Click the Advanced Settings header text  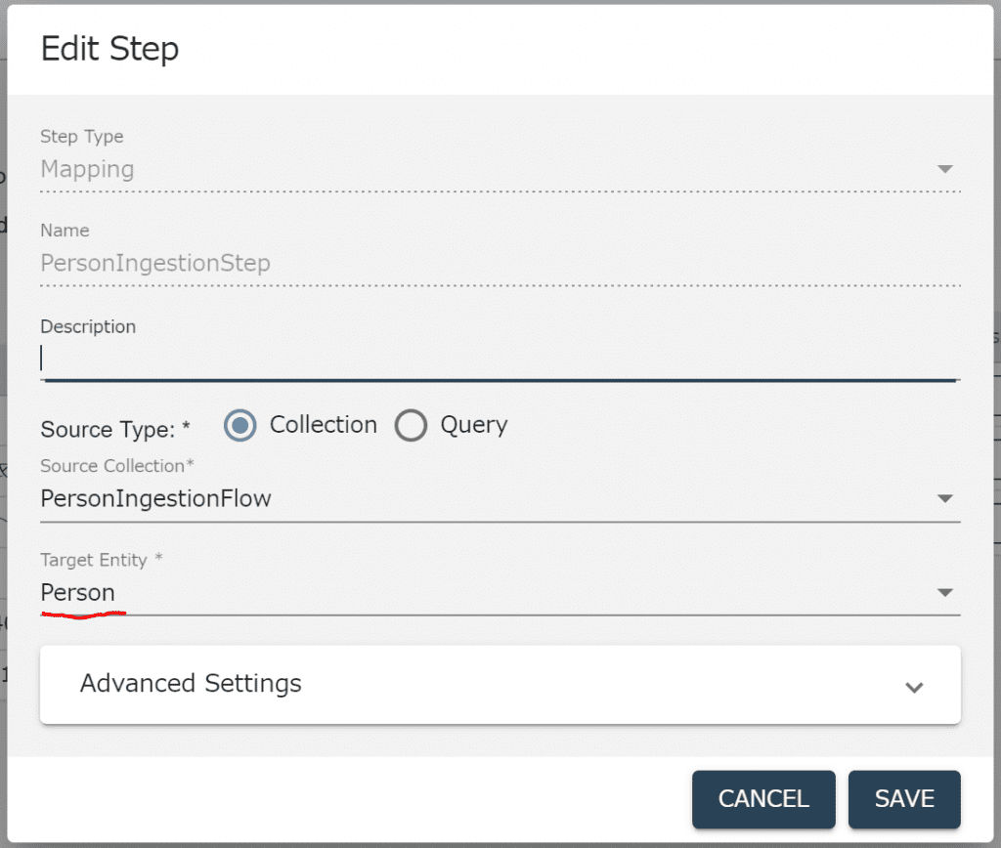(x=191, y=683)
